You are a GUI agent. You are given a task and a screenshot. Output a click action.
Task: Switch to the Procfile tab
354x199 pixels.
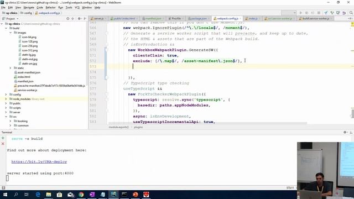[176, 18]
